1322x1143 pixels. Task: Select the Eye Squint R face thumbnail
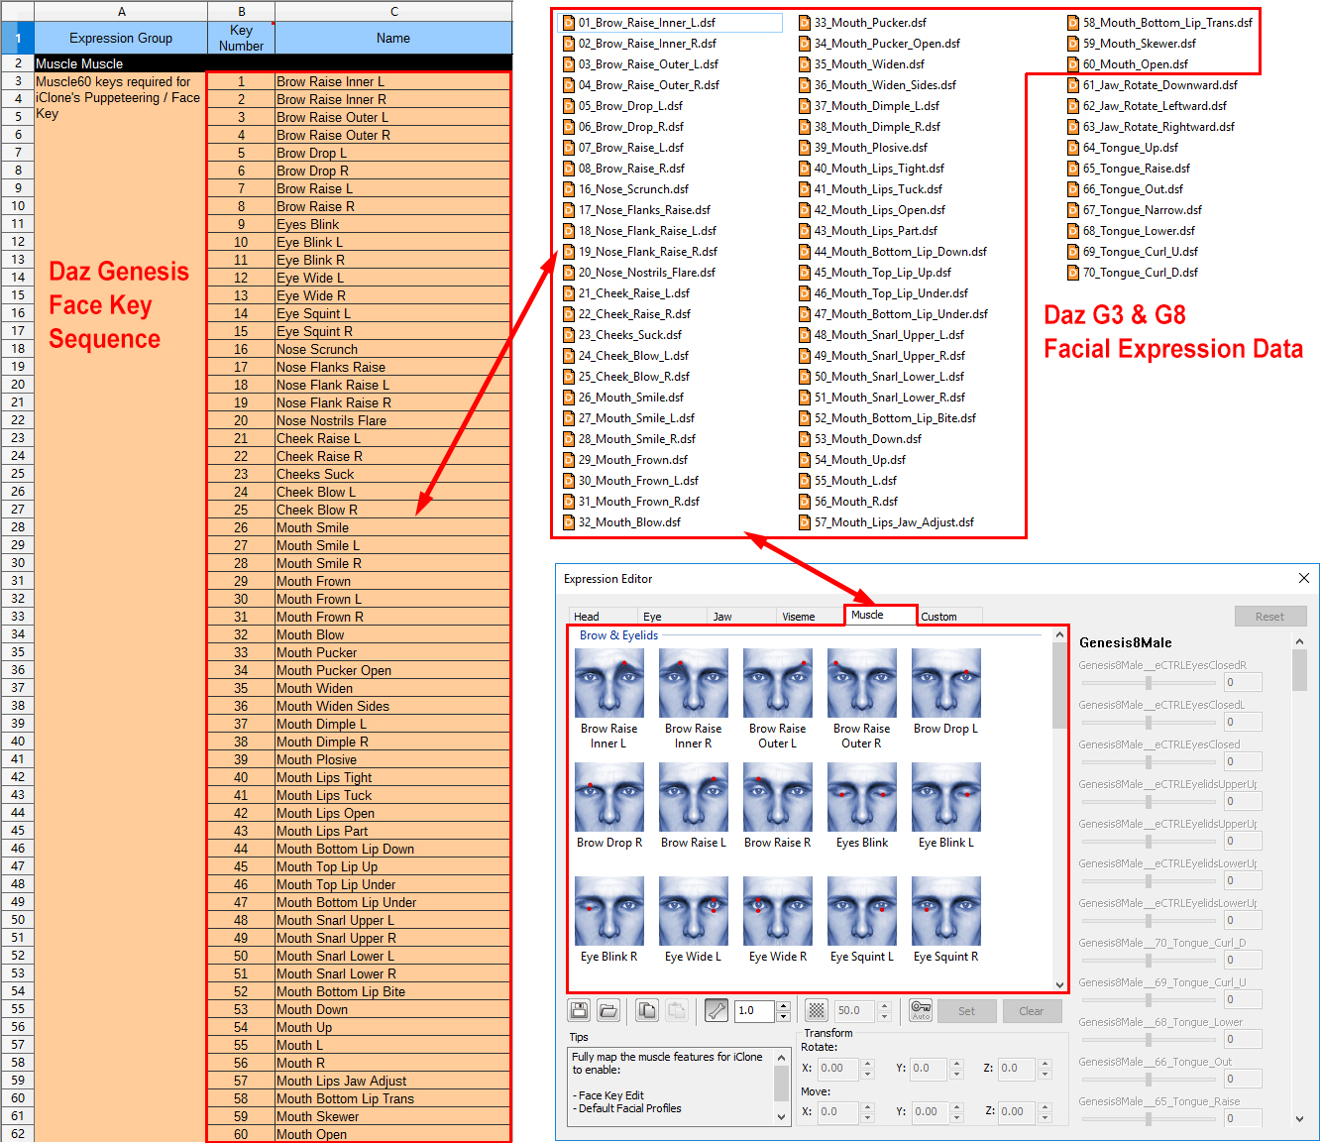click(946, 911)
